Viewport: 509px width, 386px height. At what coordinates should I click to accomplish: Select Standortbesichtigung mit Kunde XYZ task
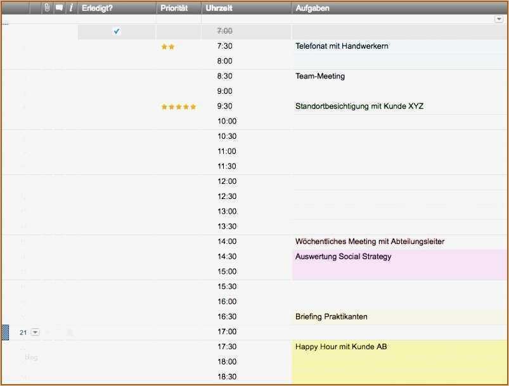[x=399, y=106]
